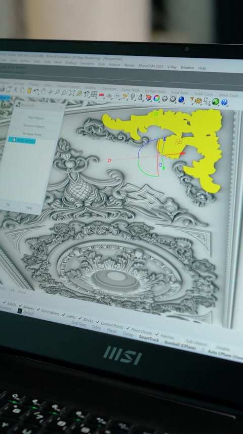Click the green Y-axis gumball arrow

click(163, 167)
